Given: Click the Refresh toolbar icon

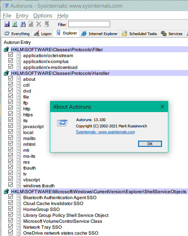Looking at the screenshot, I should 15,24.
